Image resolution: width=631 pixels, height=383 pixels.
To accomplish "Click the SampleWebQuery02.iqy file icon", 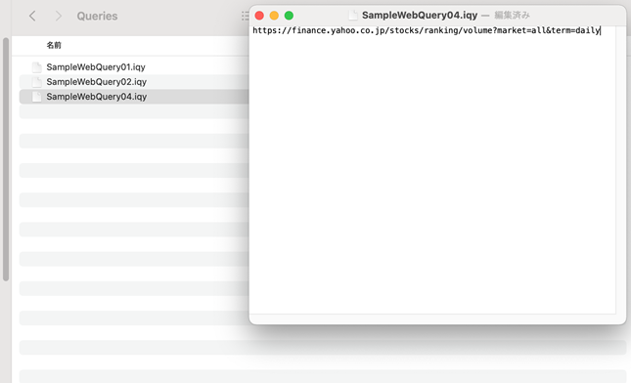I will tap(36, 82).
